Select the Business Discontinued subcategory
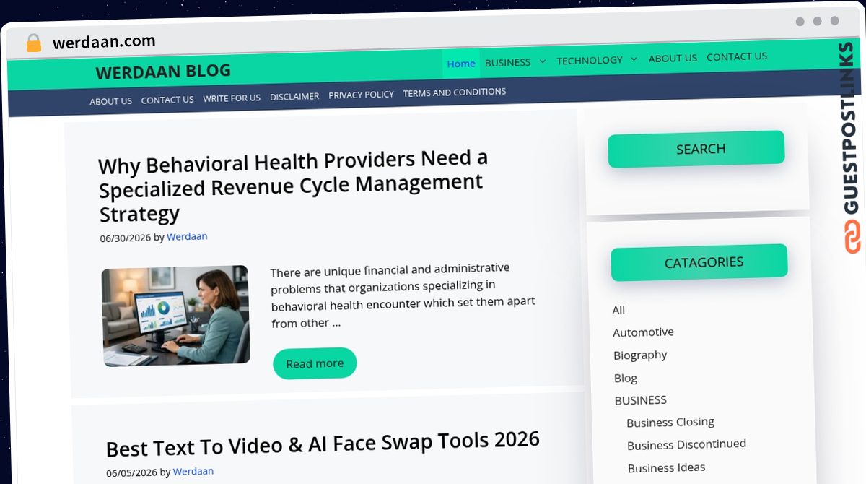The height and width of the screenshot is (484, 866). [686, 444]
